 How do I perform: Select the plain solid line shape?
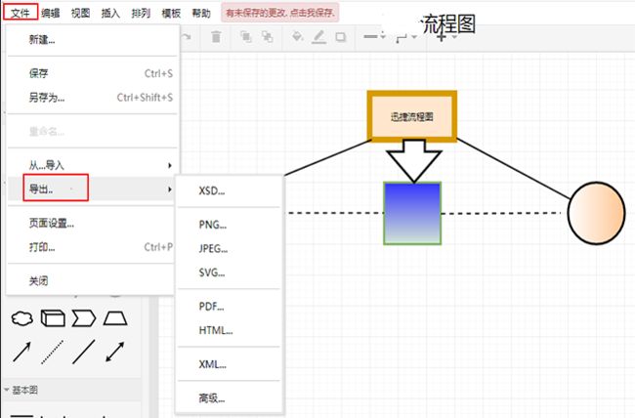pos(84,352)
